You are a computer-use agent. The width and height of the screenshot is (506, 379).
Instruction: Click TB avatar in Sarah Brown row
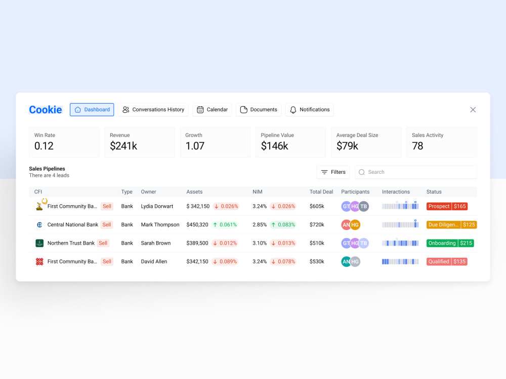(x=364, y=243)
